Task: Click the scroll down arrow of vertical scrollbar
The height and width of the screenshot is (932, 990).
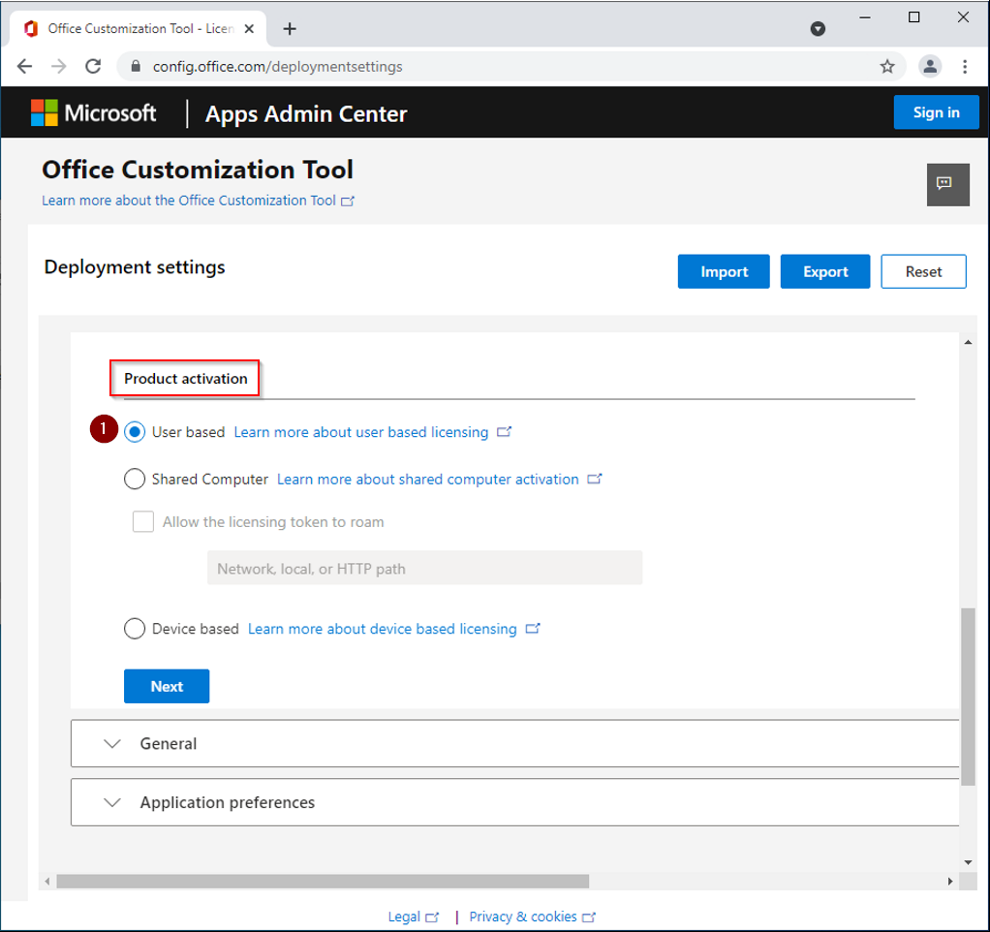Action: [x=968, y=862]
